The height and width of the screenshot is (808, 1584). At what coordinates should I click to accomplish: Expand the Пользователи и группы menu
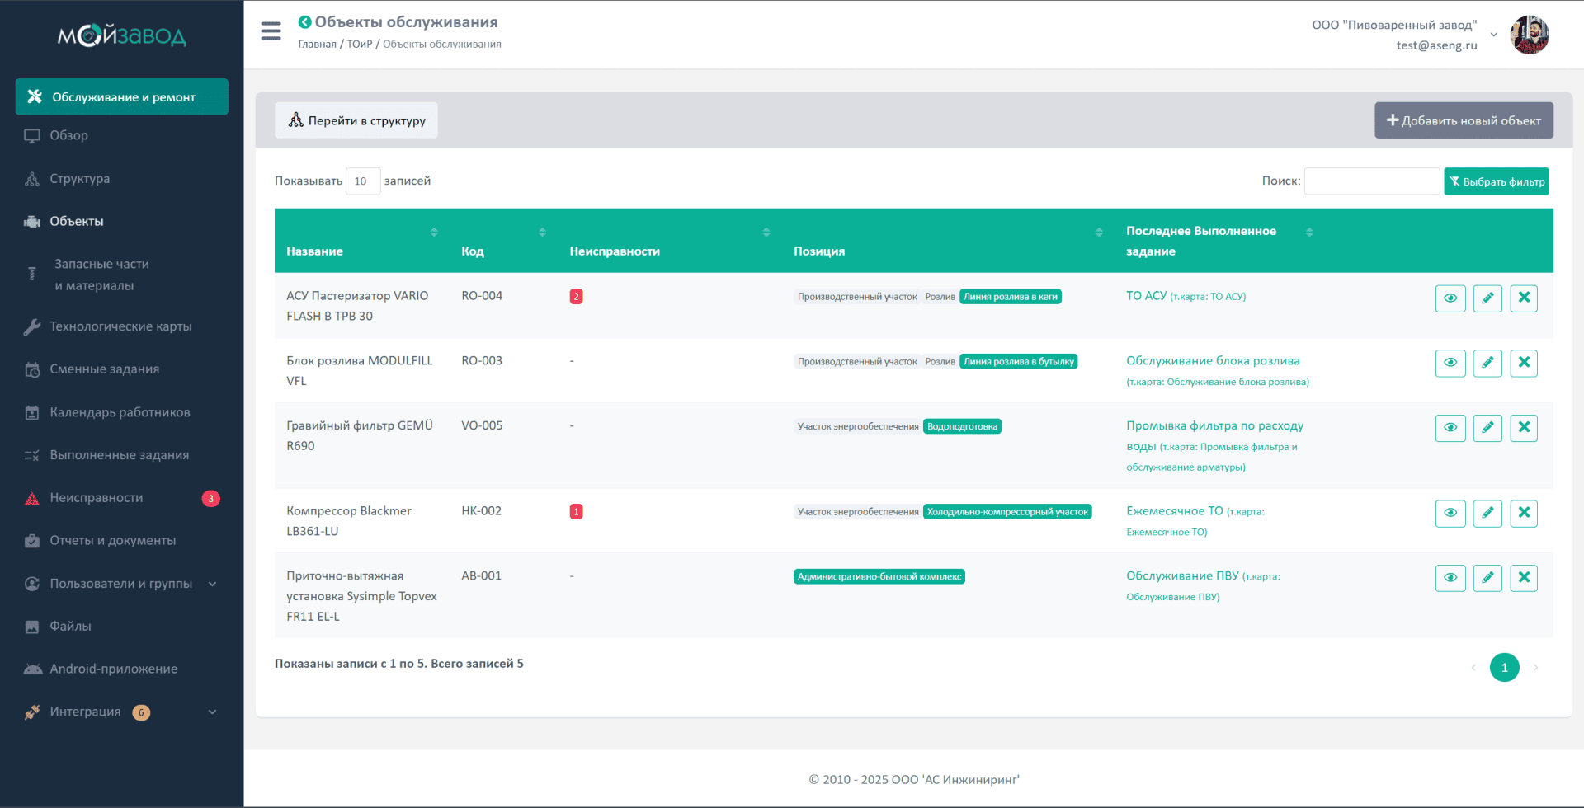[121, 584]
